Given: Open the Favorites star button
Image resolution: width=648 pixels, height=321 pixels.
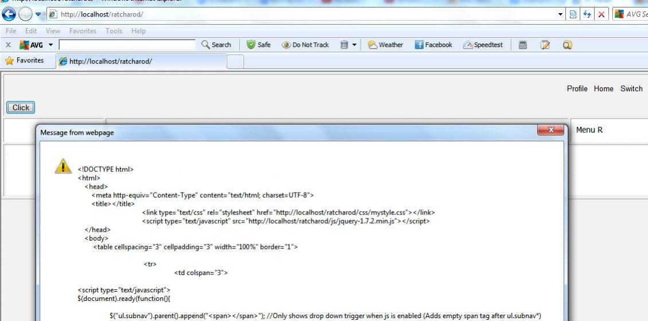Looking at the screenshot, I should pos(24,60).
